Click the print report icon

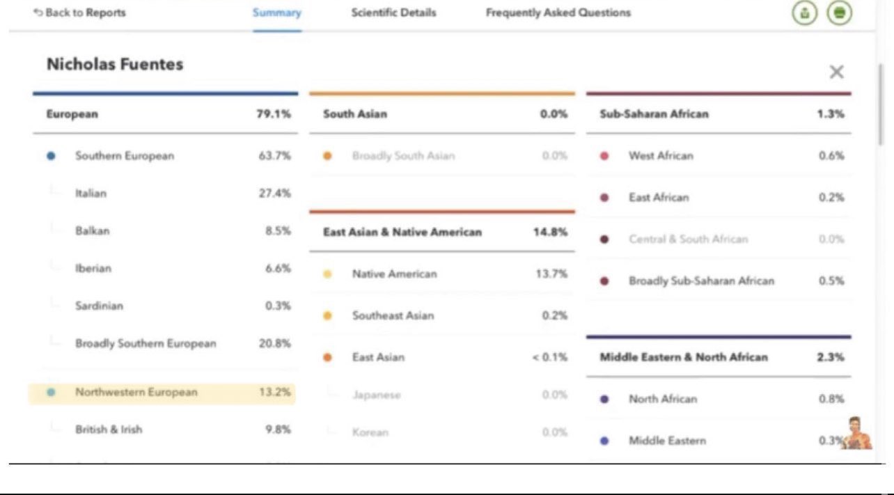point(840,13)
